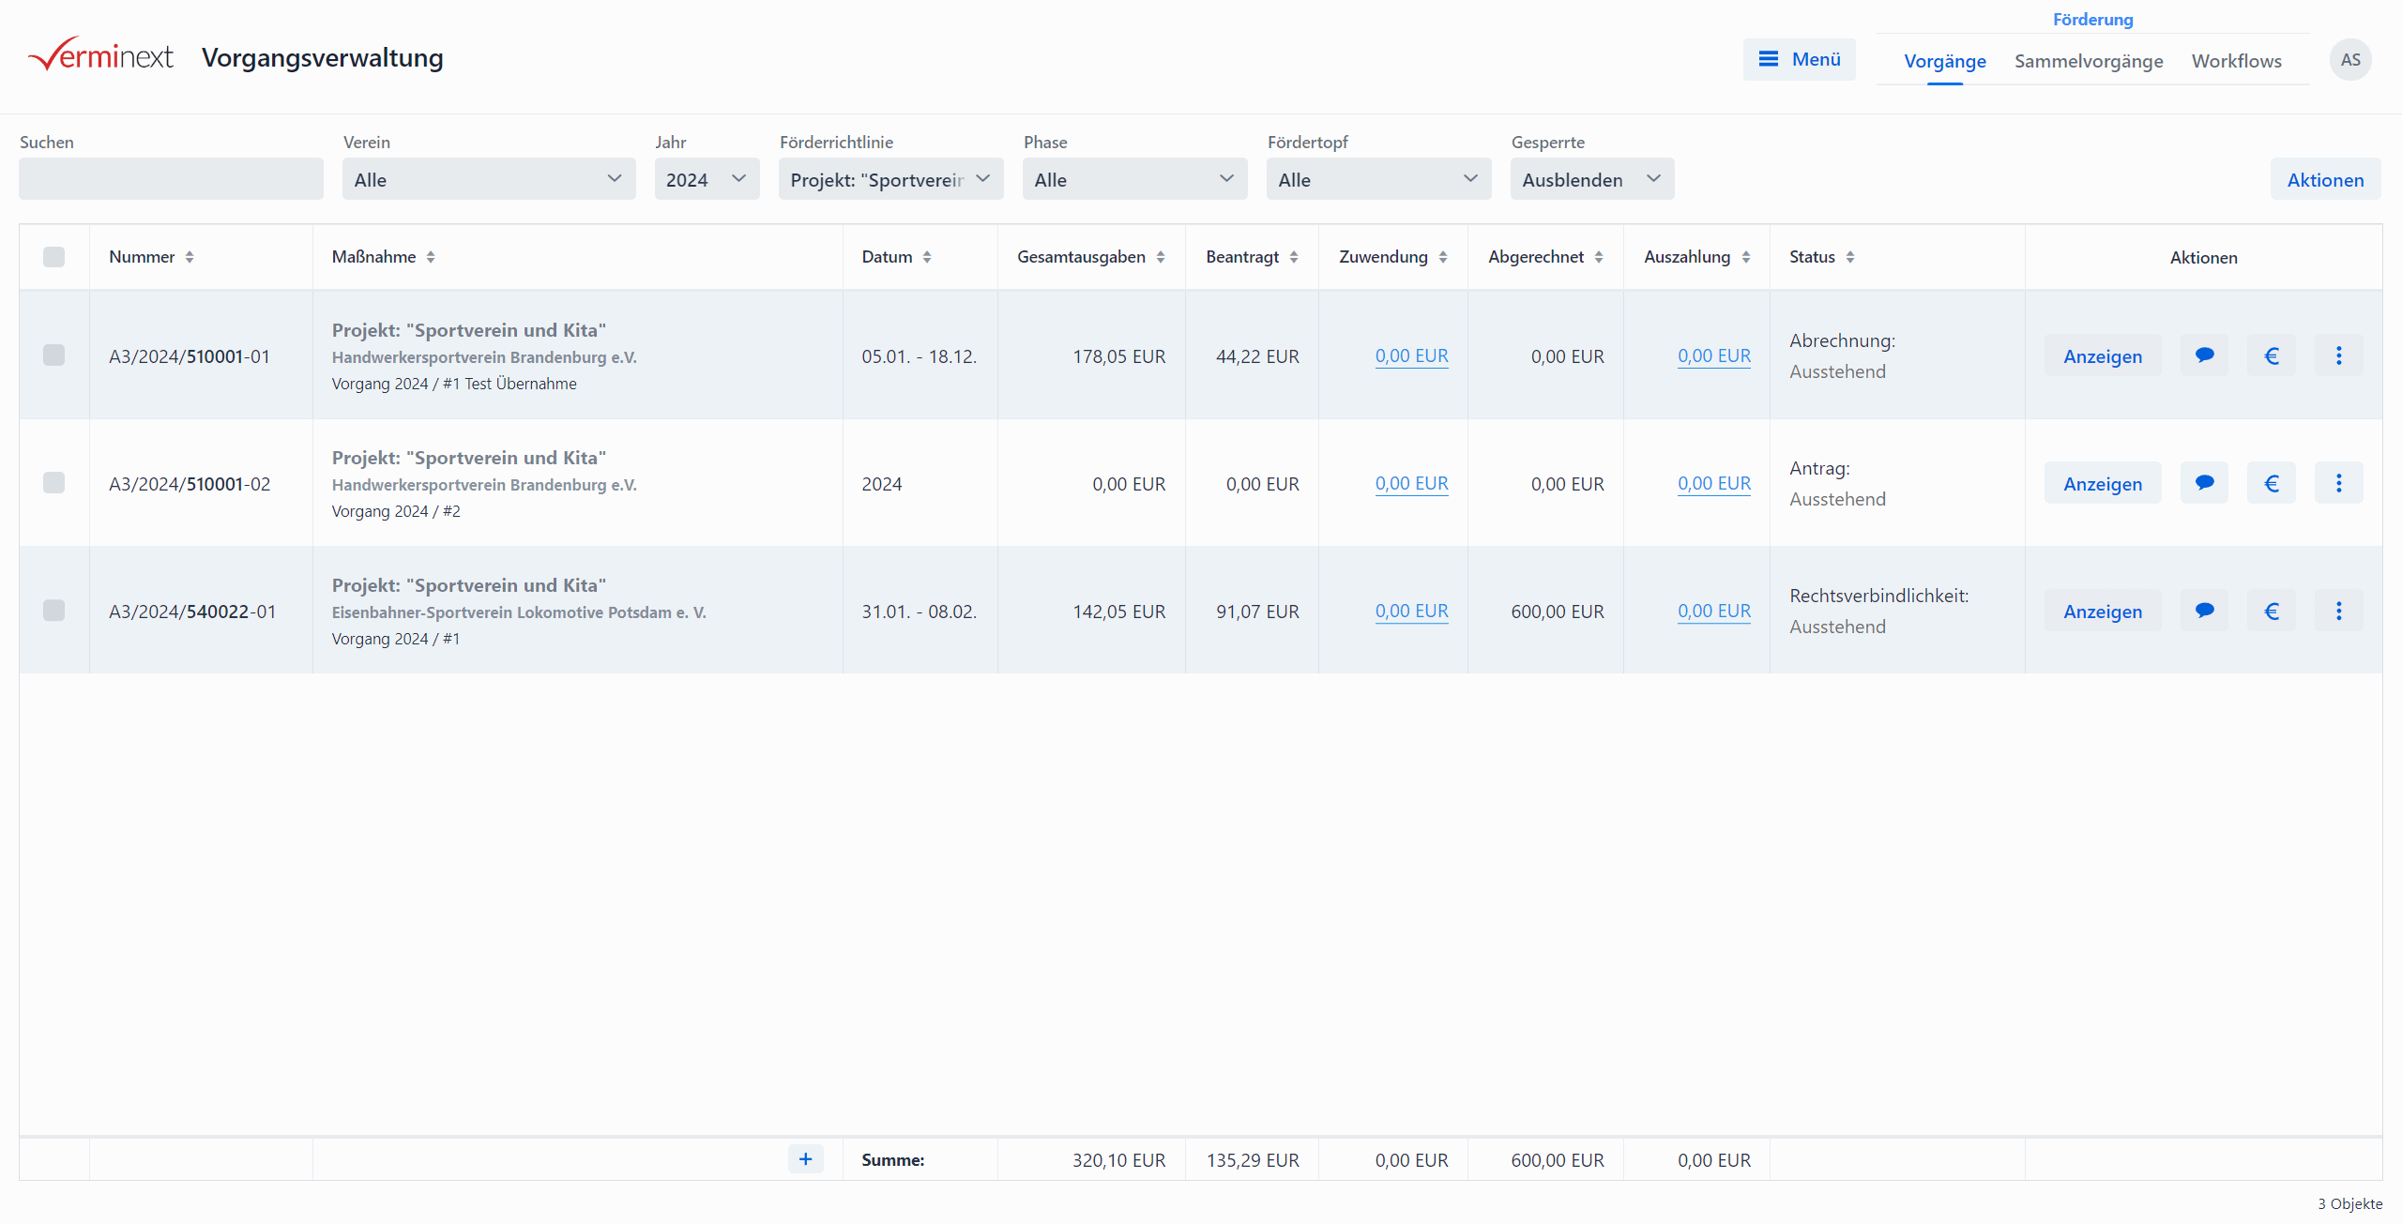The image size is (2402, 1224).
Task: Open Auszahlung 0,00 EUR link of 540022-01
Action: (x=1714, y=611)
